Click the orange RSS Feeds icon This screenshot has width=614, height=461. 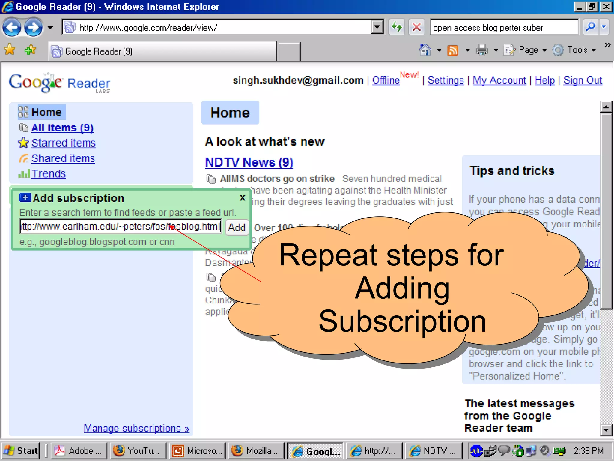(x=453, y=50)
